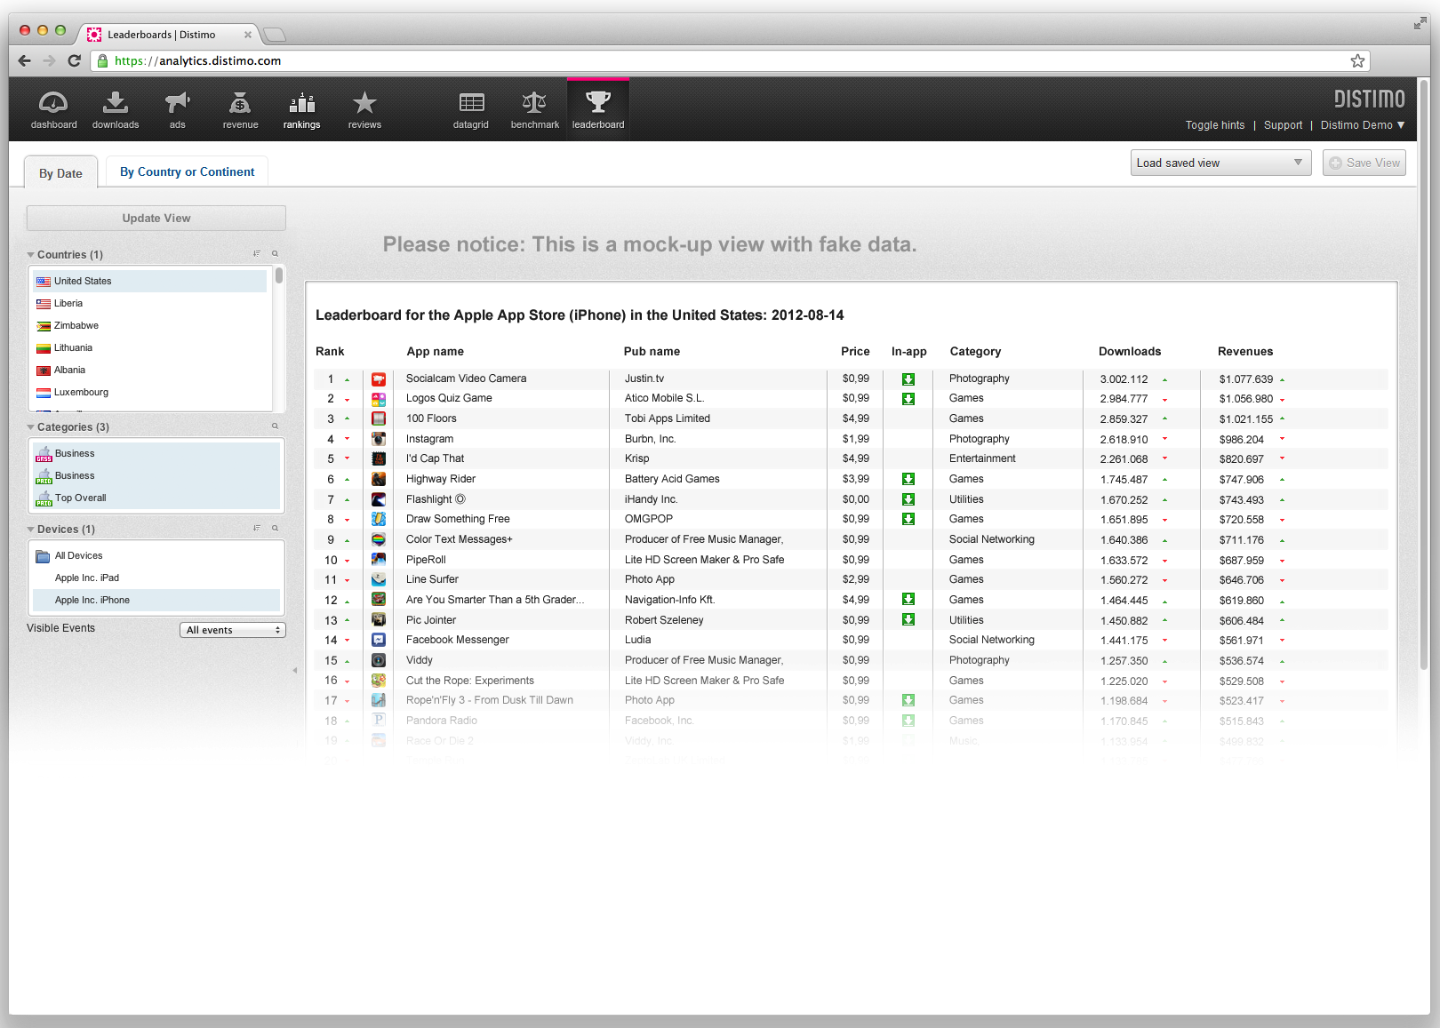Click the Toggle hints link
The image size is (1440, 1028).
pyautogui.click(x=1214, y=125)
